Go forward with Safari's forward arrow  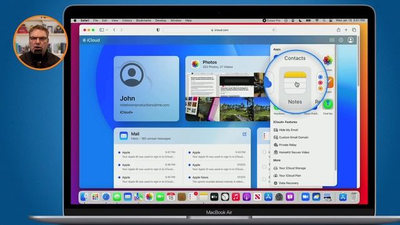[x=121, y=30]
